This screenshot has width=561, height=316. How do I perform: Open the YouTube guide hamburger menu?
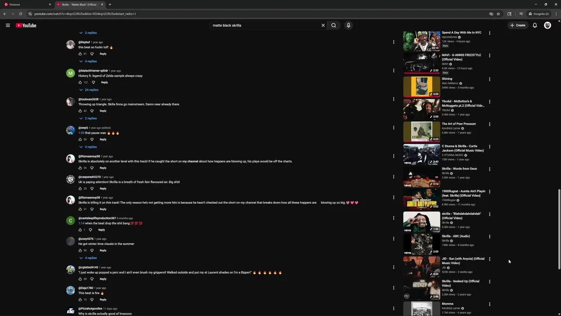coord(7,25)
